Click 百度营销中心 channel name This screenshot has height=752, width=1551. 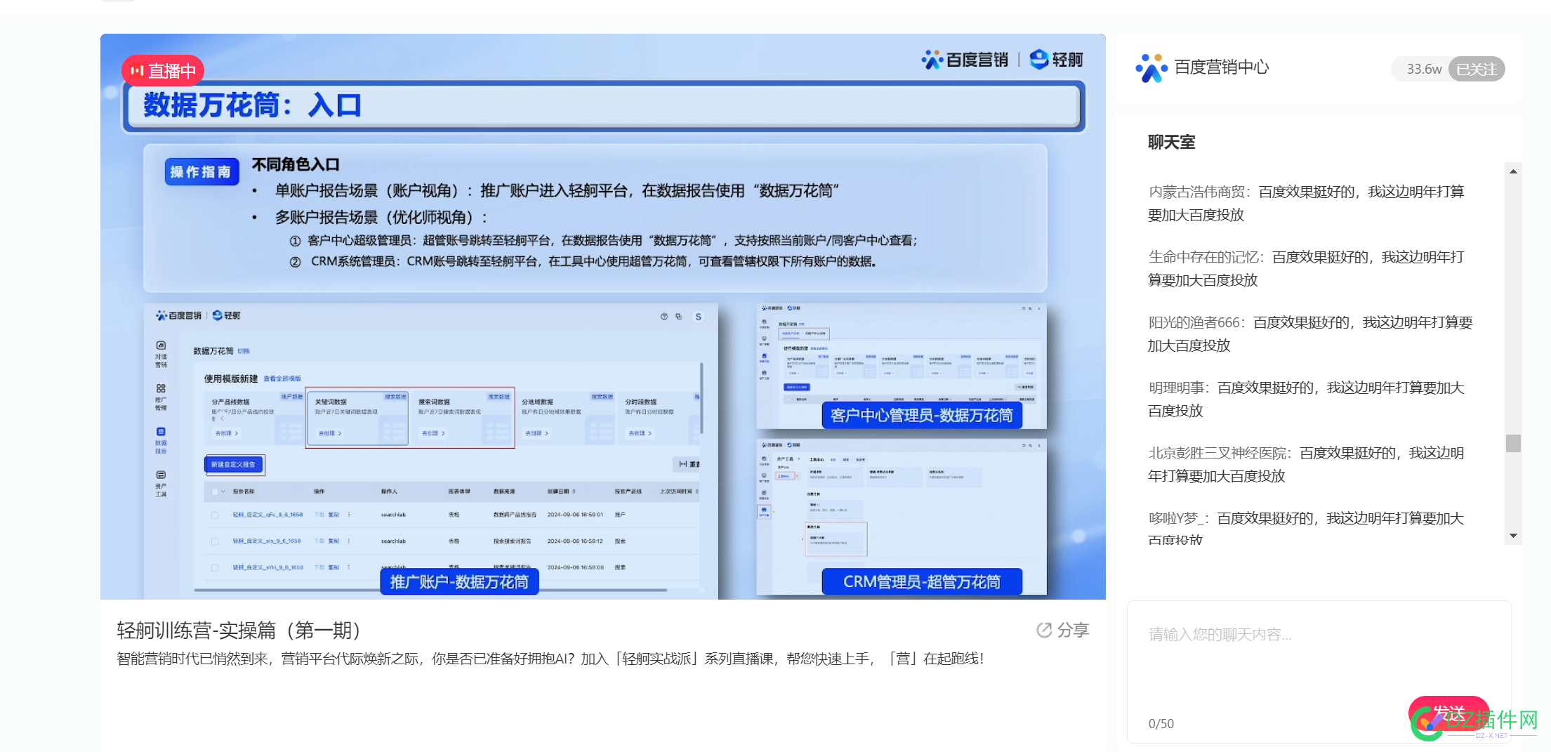[x=1222, y=67]
